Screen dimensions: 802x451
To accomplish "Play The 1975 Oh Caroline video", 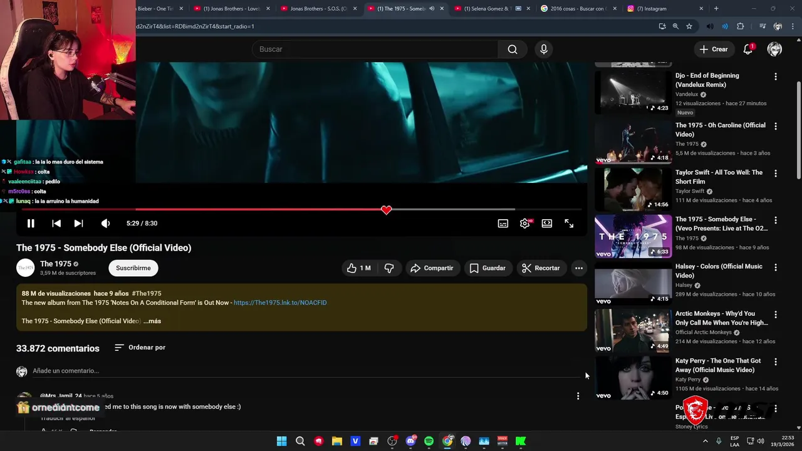I will tap(633, 142).
